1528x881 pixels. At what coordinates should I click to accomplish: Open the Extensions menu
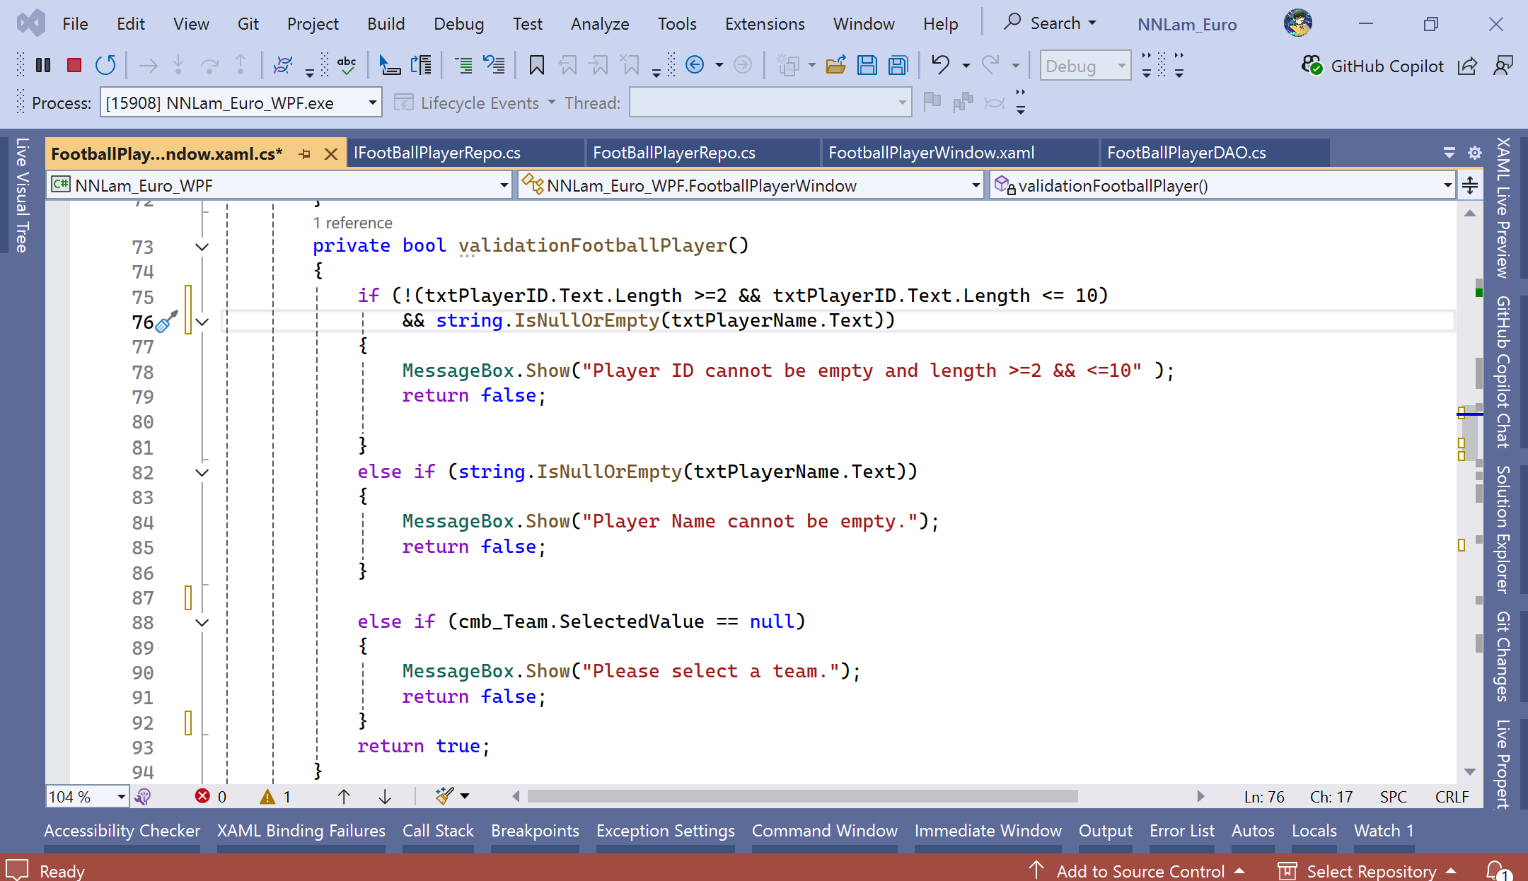tap(765, 23)
